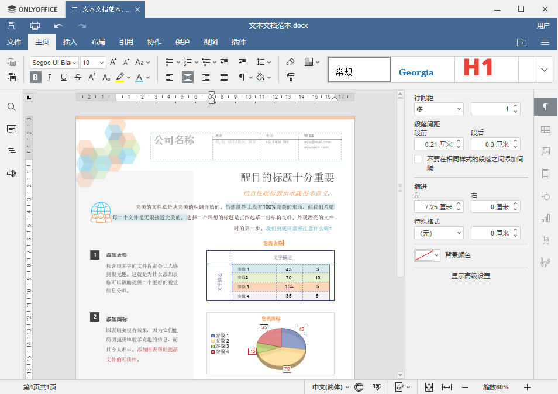The width and height of the screenshot is (558, 394).
Task: Zoom in with the plus button
Action: (x=528, y=387)
